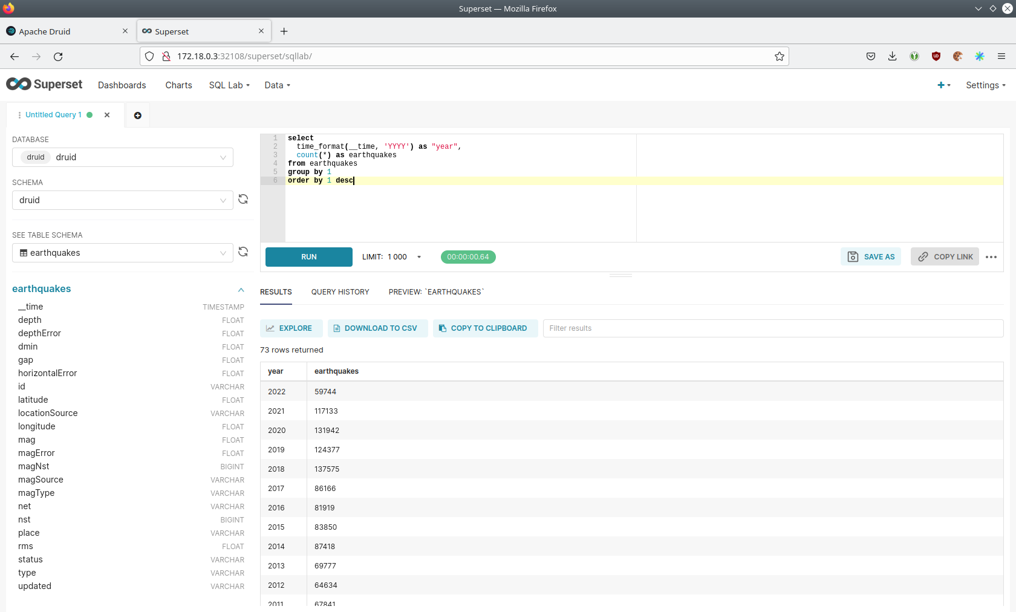Open the LIMIT dropdown

coord(418,257)
